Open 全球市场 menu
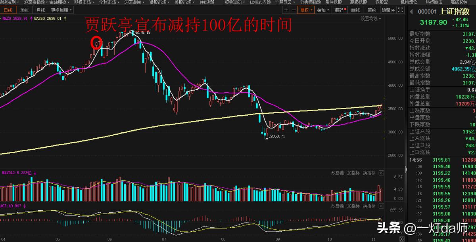The width and height of the screenshot is (476, 242). 109,2
